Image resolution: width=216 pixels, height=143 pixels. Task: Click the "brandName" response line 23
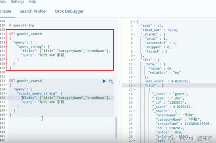pyautogui.click(x=176, y=115)
